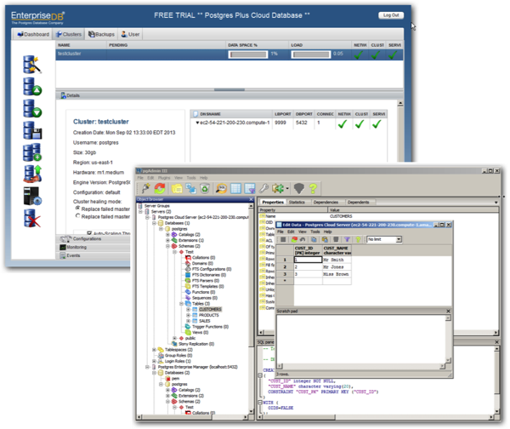This screenshot has width=510, height=429.
Task: Open the Plugins menu in pgAdmin
Action: click(x=164, y=178)
